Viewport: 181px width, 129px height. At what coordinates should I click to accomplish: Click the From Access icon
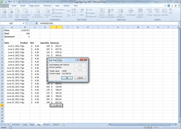point(4,13)
